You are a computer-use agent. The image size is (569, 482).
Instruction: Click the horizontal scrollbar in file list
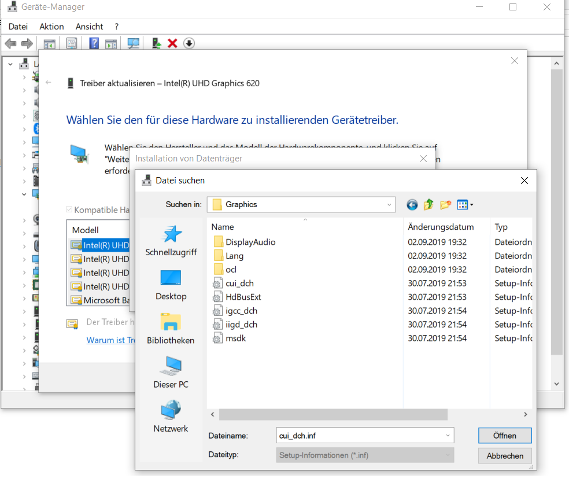coord(333,414)
